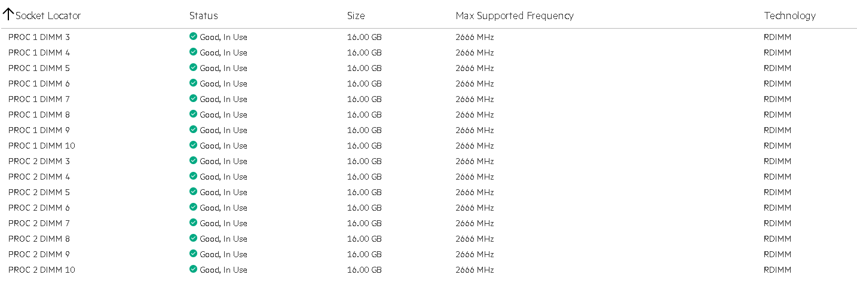Click RDIMM technology for PROC 1 DIMM 7
Screen dimensions: 857x293
(x=777, y=99)
